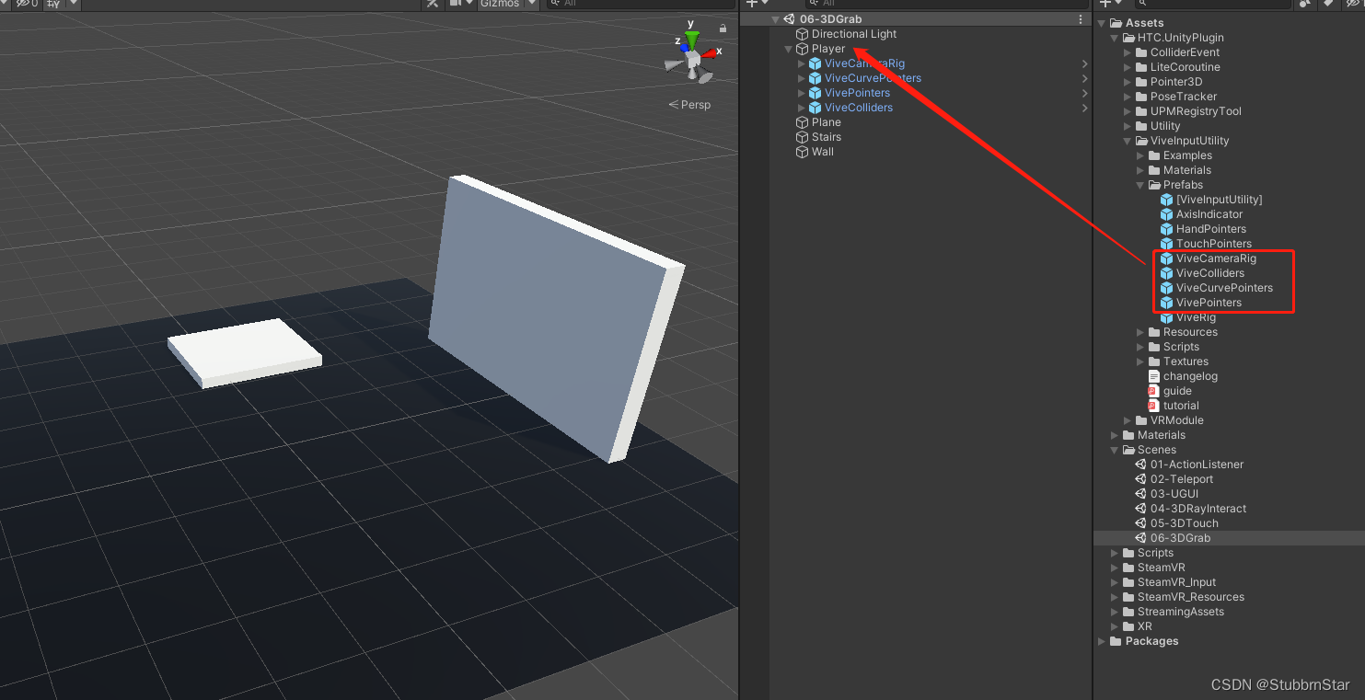
Task: Expand the Packages root folder
Action: pyautogui.click(x=1102, y=641)
